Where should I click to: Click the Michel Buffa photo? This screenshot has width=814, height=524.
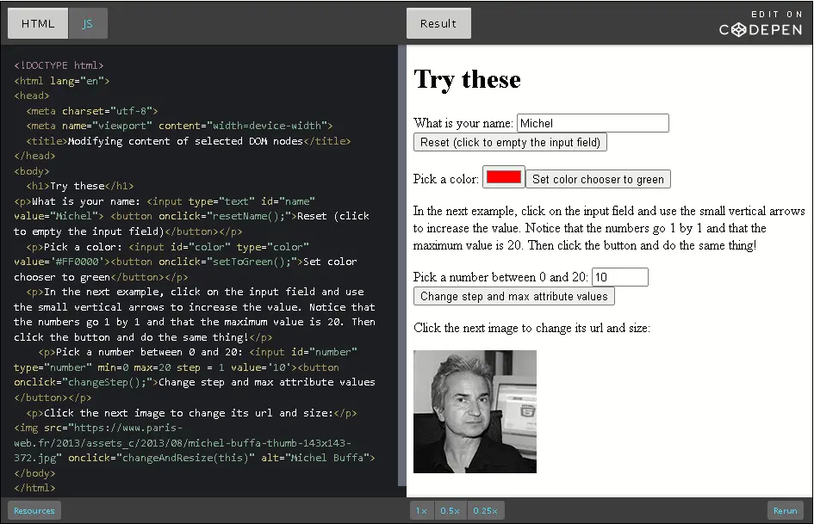click(475, 411)
